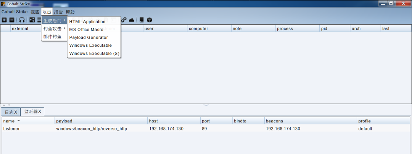Select Windows Executable (S) from the submenu
The image size is (412, 154).
tap(94, 54)
